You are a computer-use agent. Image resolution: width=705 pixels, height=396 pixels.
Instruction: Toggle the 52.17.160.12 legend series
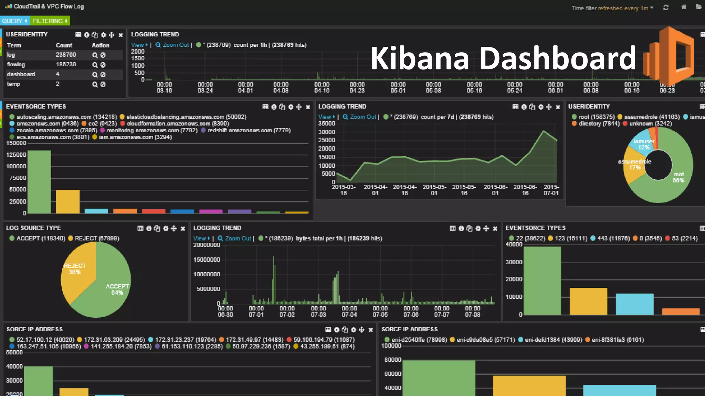point(42,340)
